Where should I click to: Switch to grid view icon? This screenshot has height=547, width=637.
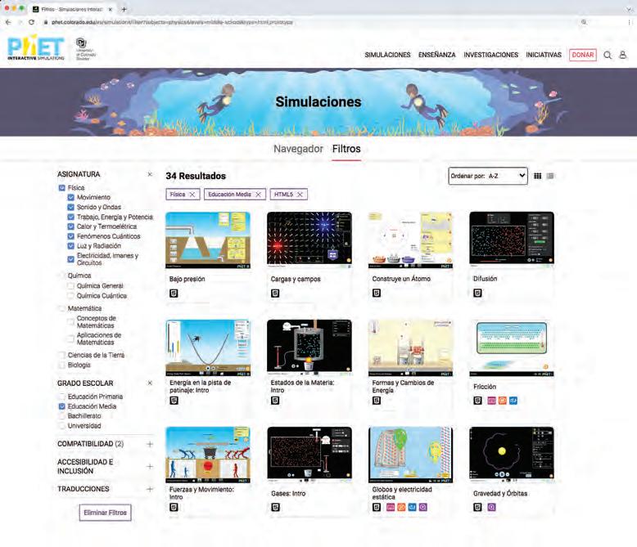537,176
